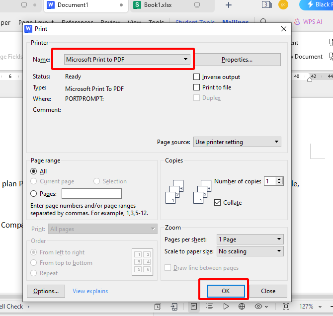This screenshot has width=333, height=316.
Task: Click the user account avatar icon
Action: pos(283,5)
